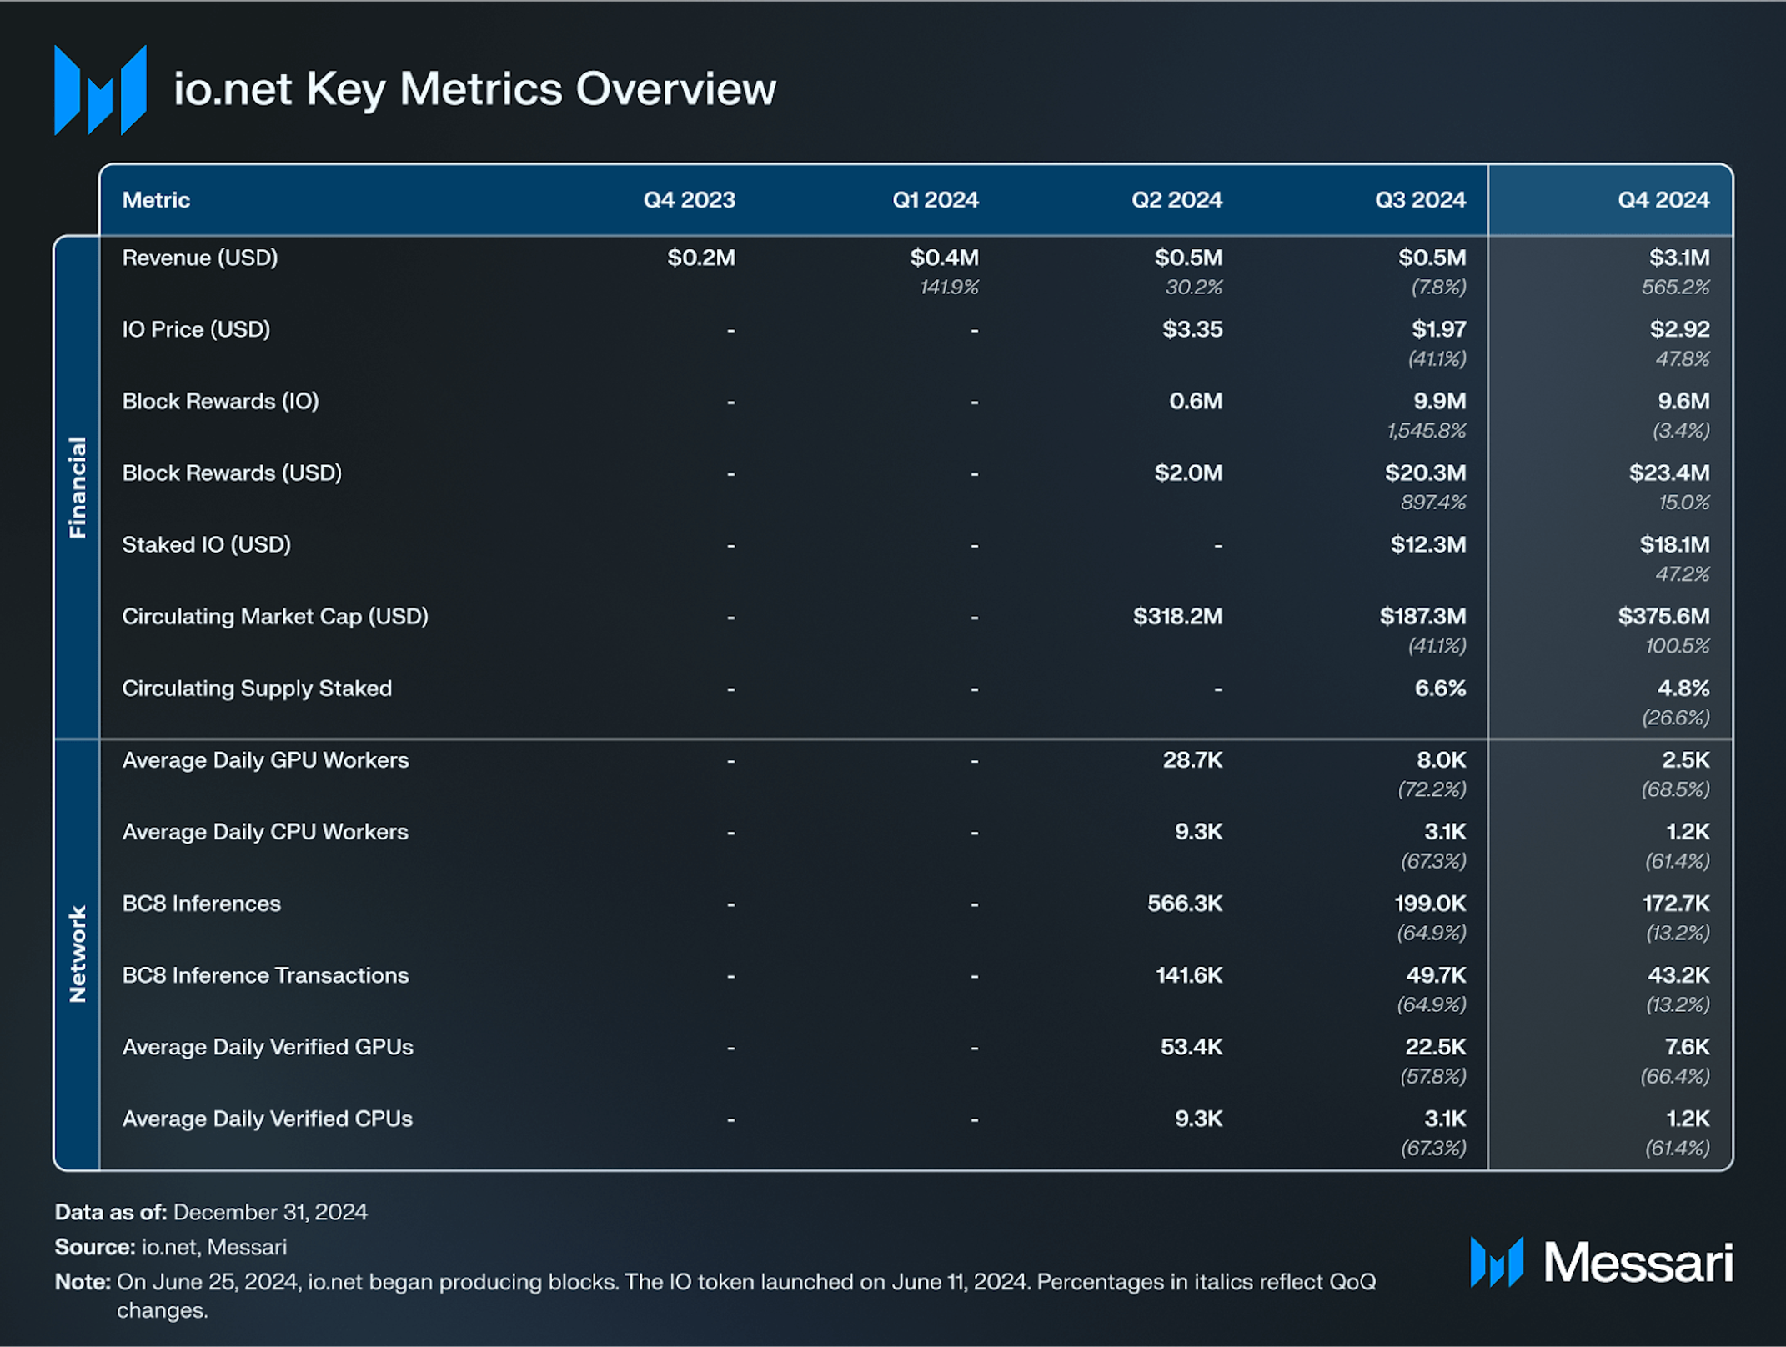This screenshot has height=1347, width=1786.
Task: Select block rewards USD '$20.3M'
Action: click(x=1425, y=473)
